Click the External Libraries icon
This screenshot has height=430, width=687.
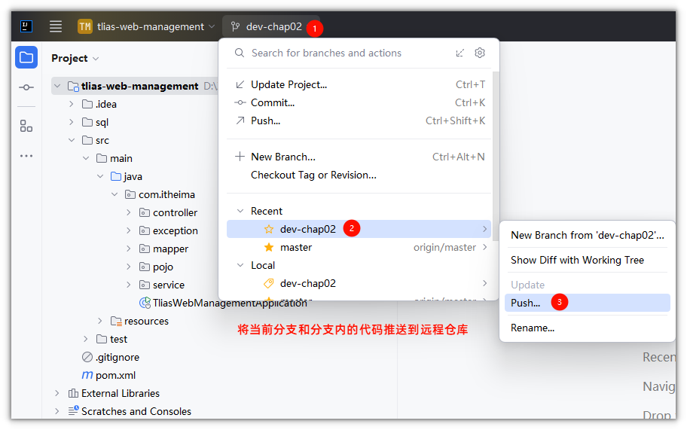click(x=73, y=393)
